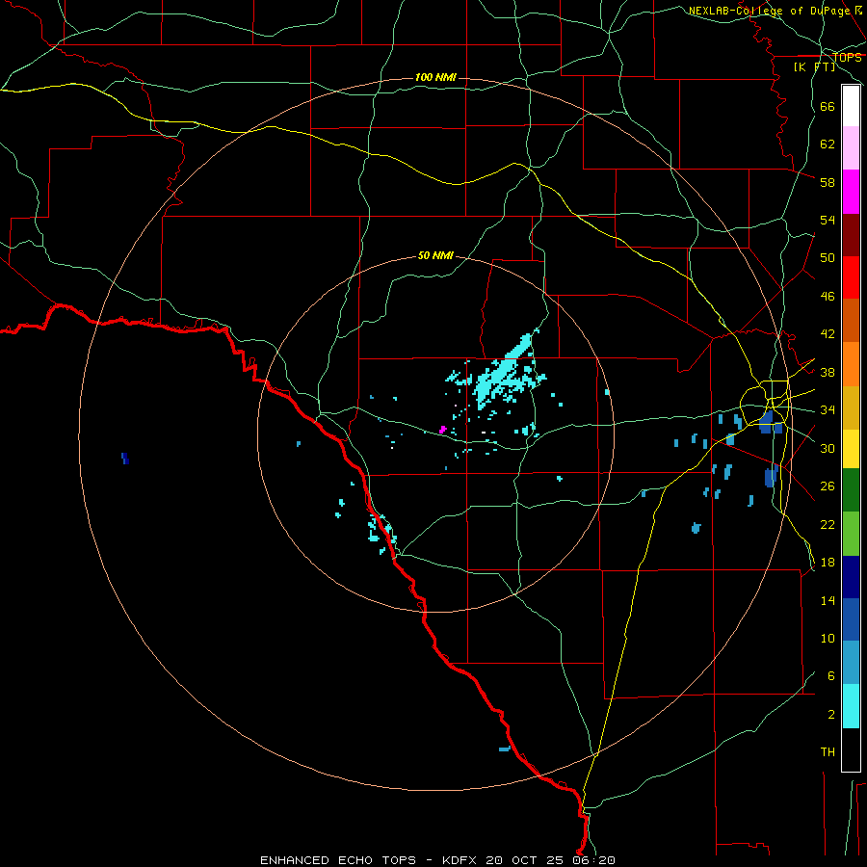Click the light orange legend swatch

[x=851, y=364]
